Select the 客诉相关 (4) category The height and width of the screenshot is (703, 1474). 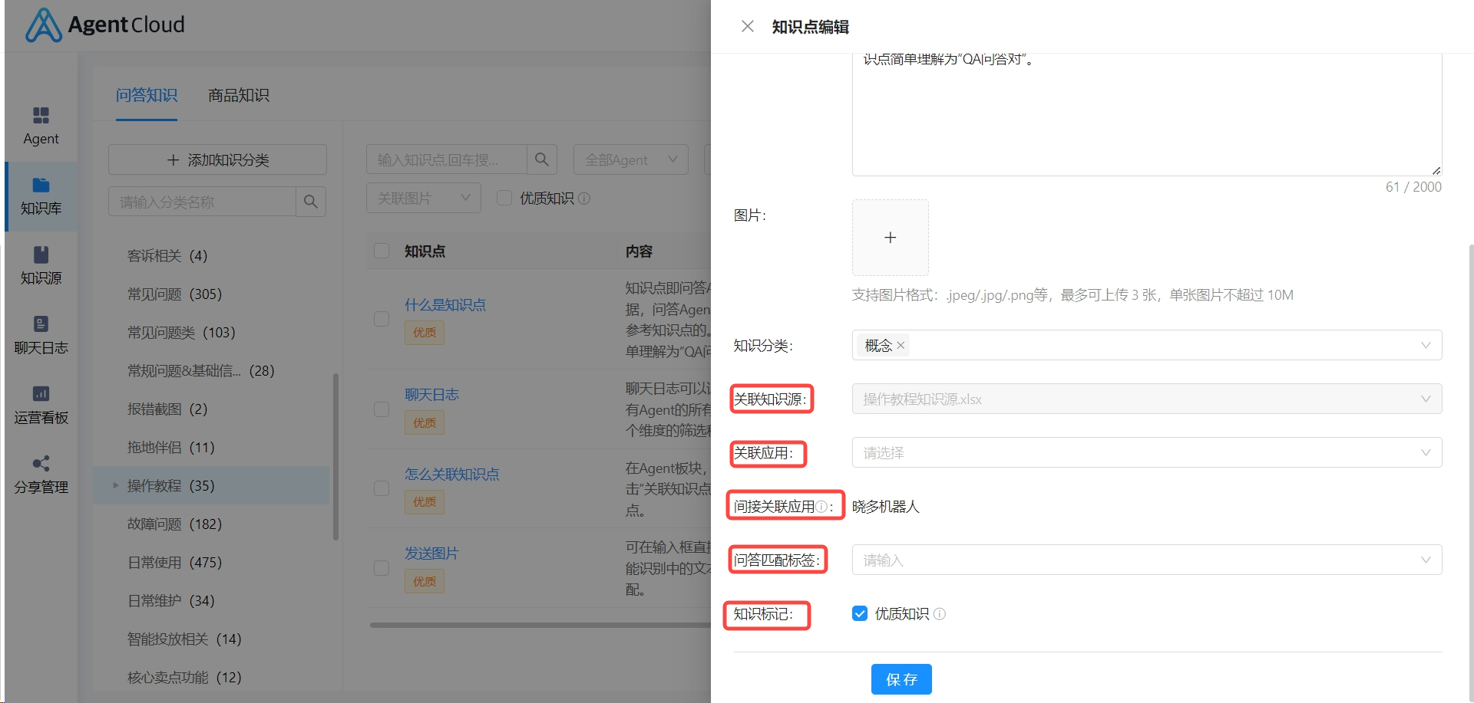click(x=167, y=255)
